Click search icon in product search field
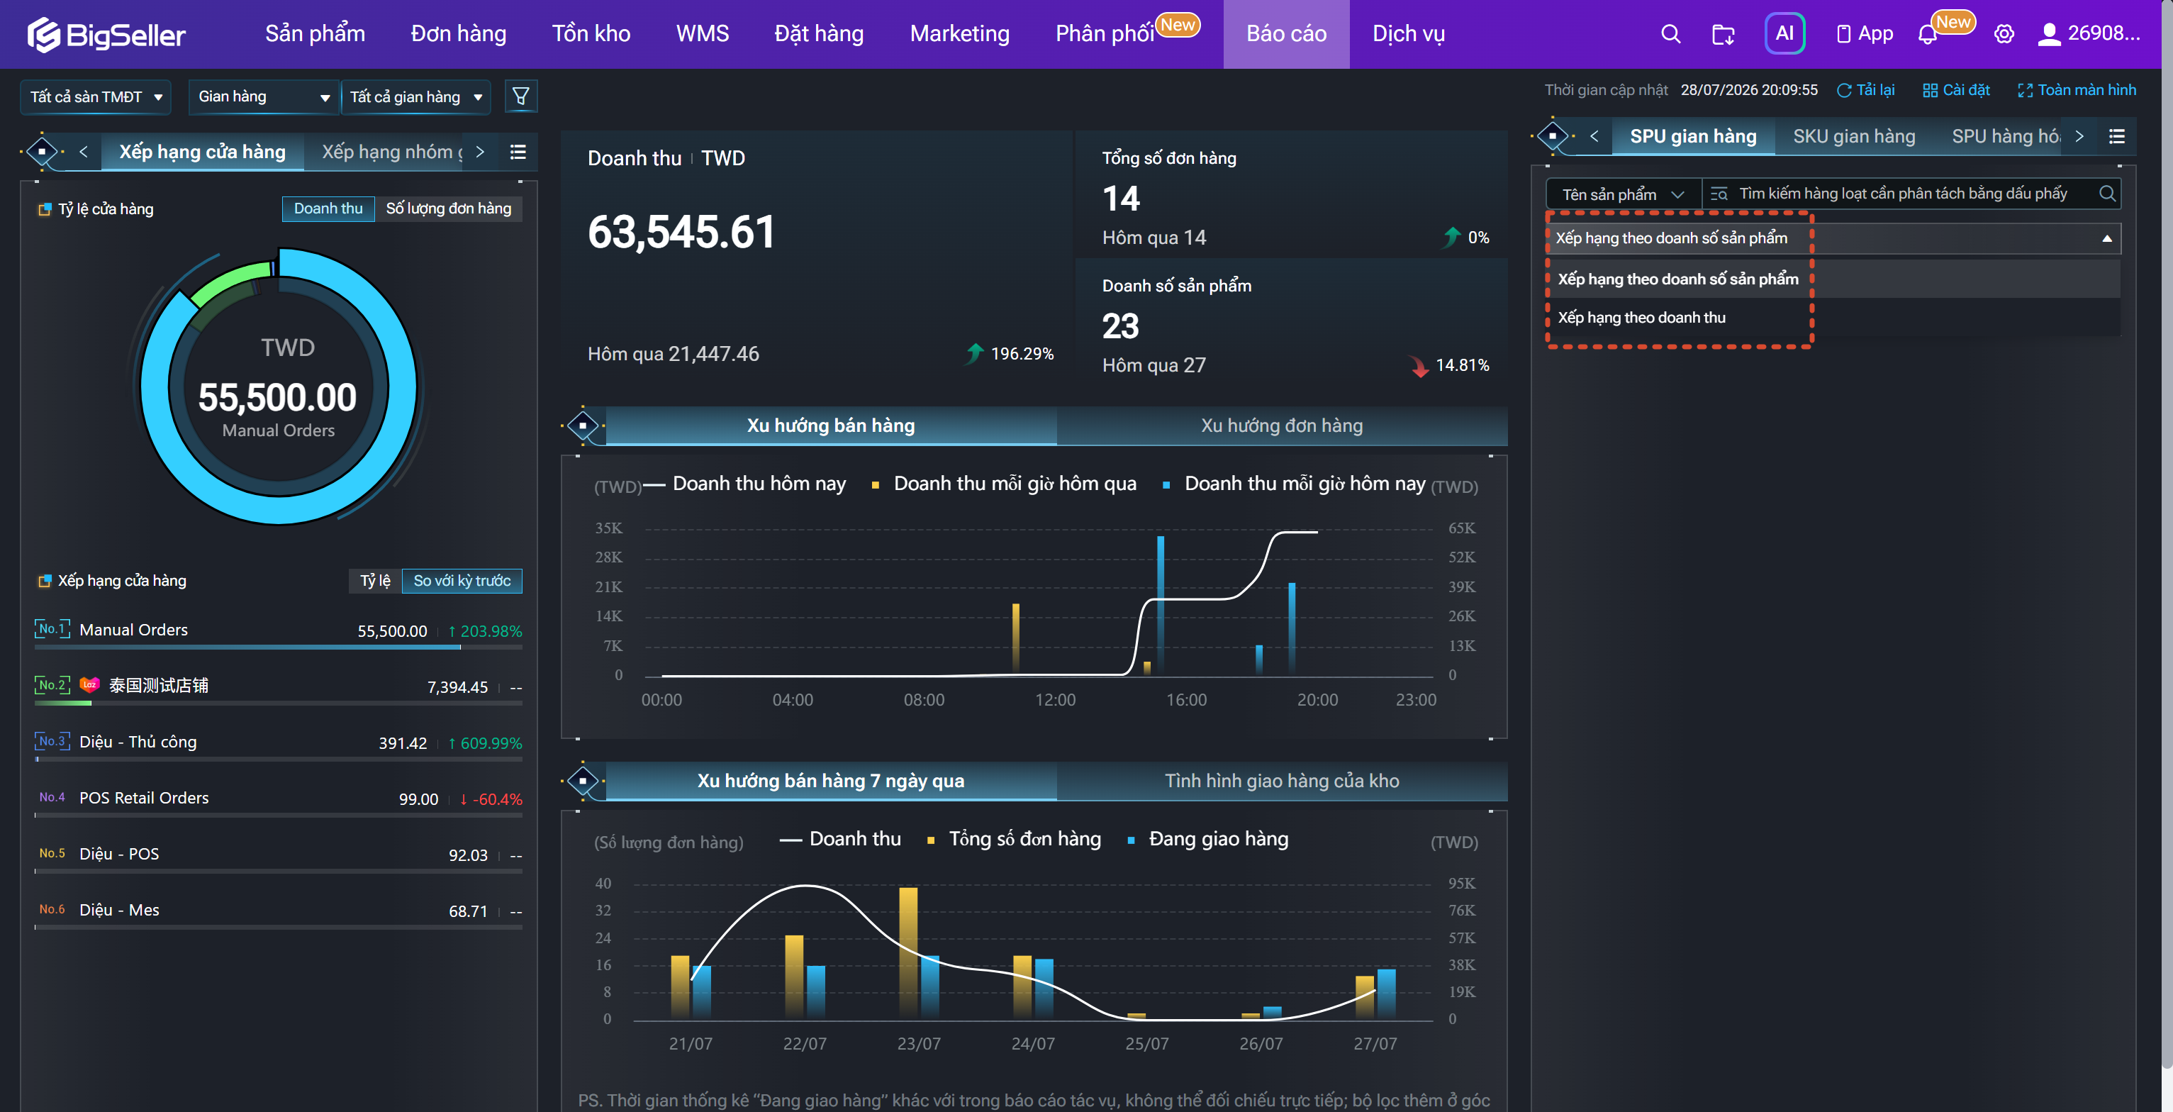The width and height of the screenshot is (2173, 1112). click(x=2106, y=193)
